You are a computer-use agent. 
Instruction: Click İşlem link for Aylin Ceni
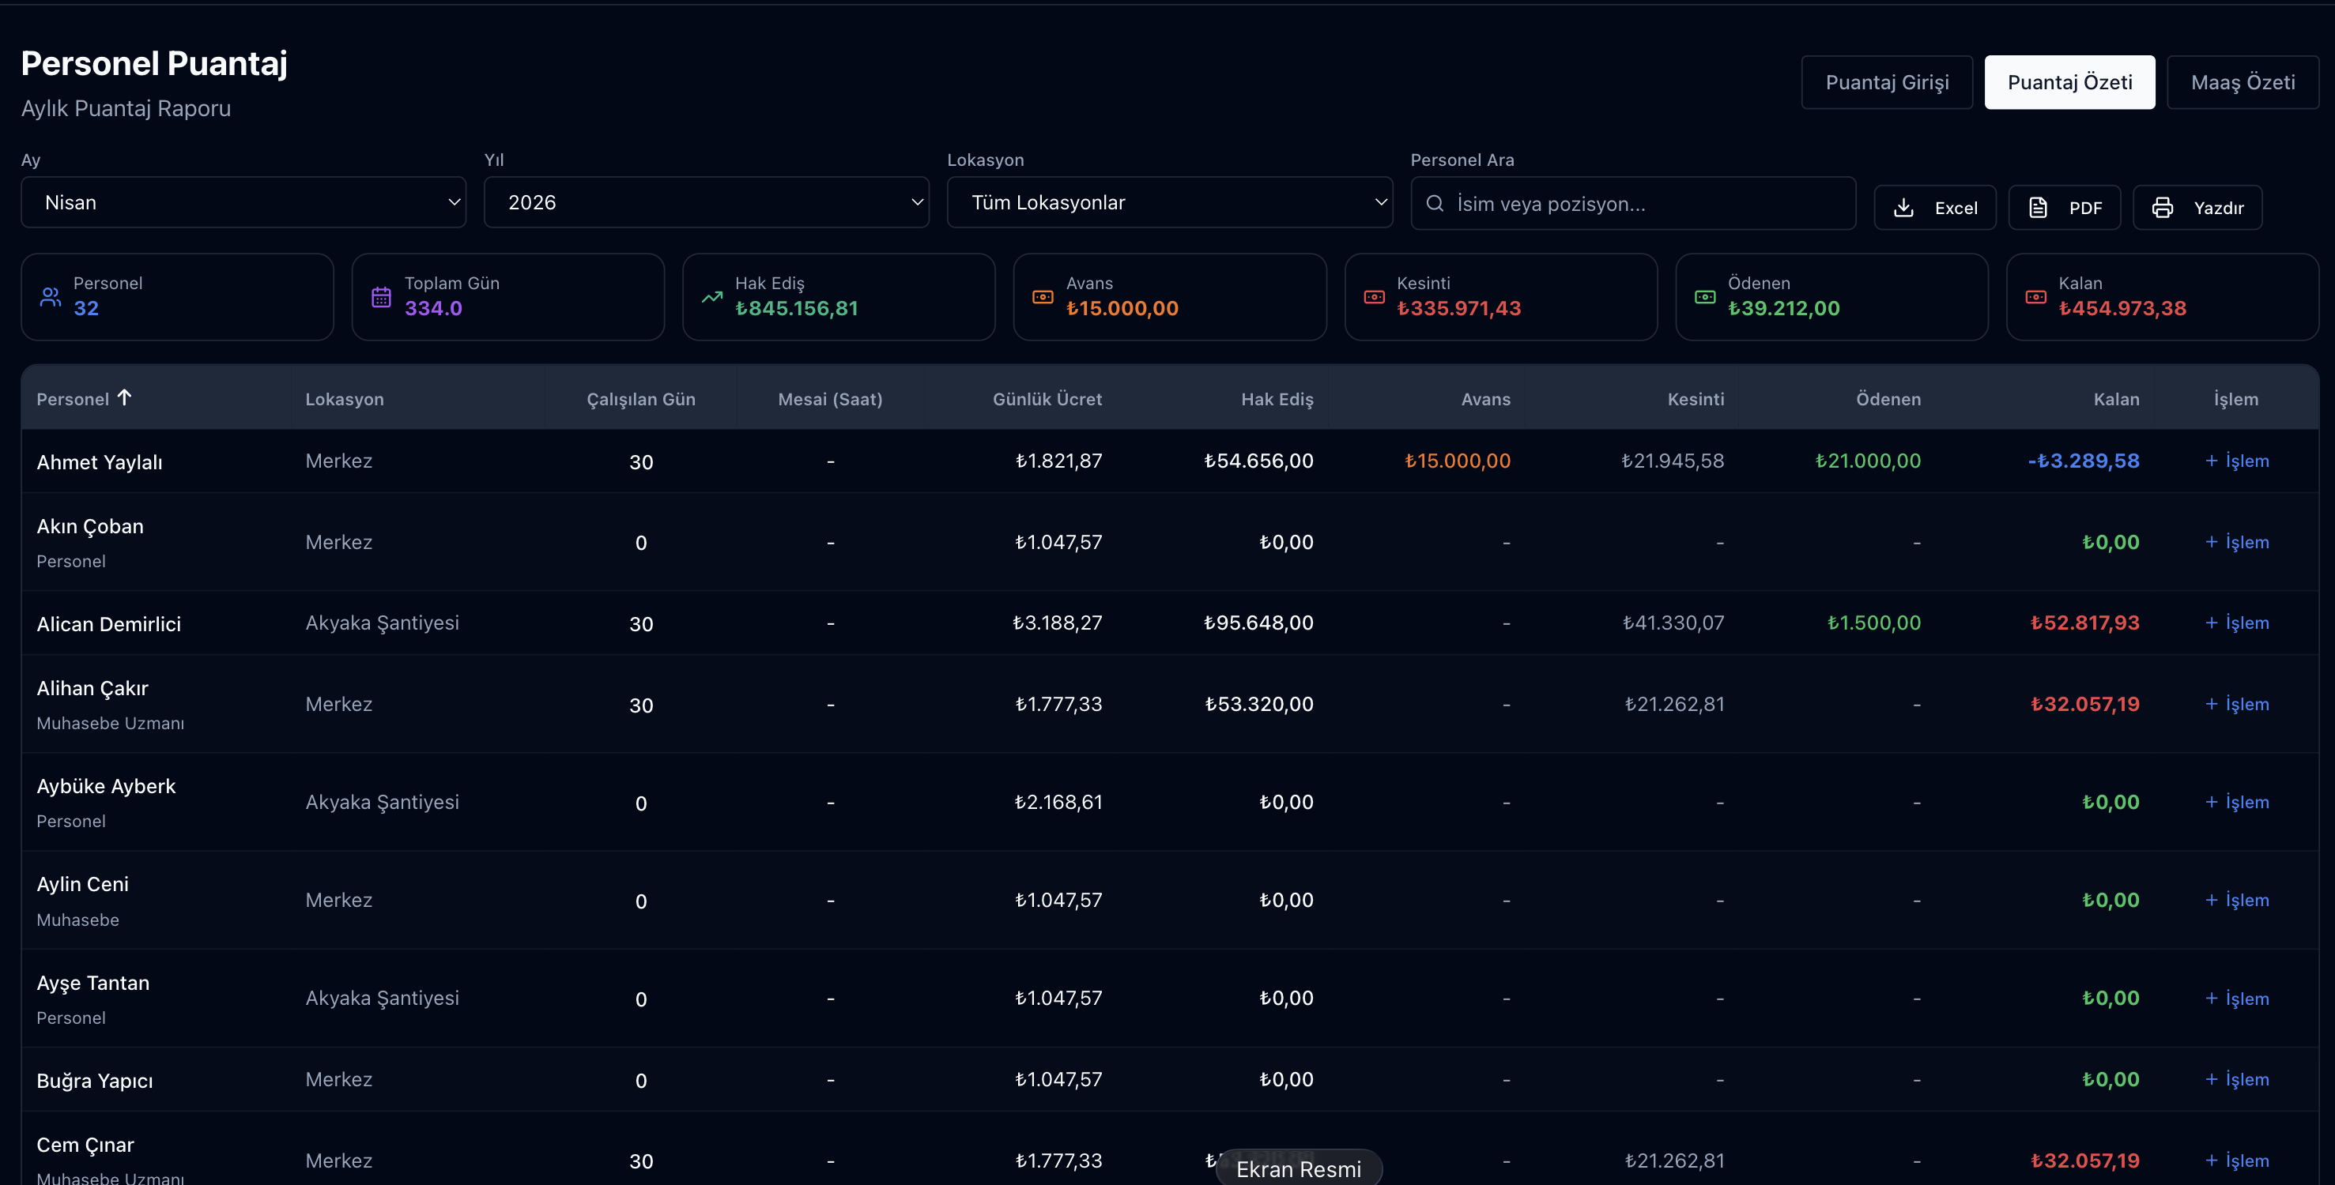click(2237, 900)
